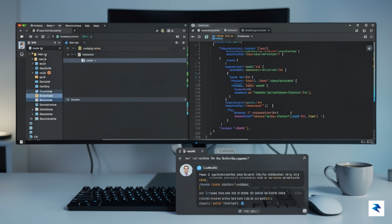
Task: Expand the last folder at the bottom of the tree
Action: 31,119
